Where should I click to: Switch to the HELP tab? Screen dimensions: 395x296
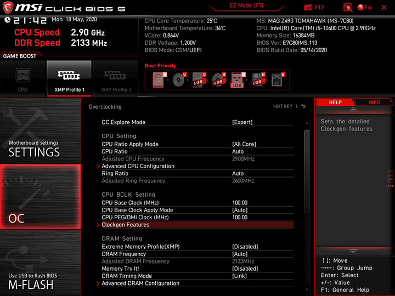coord(335,102)
